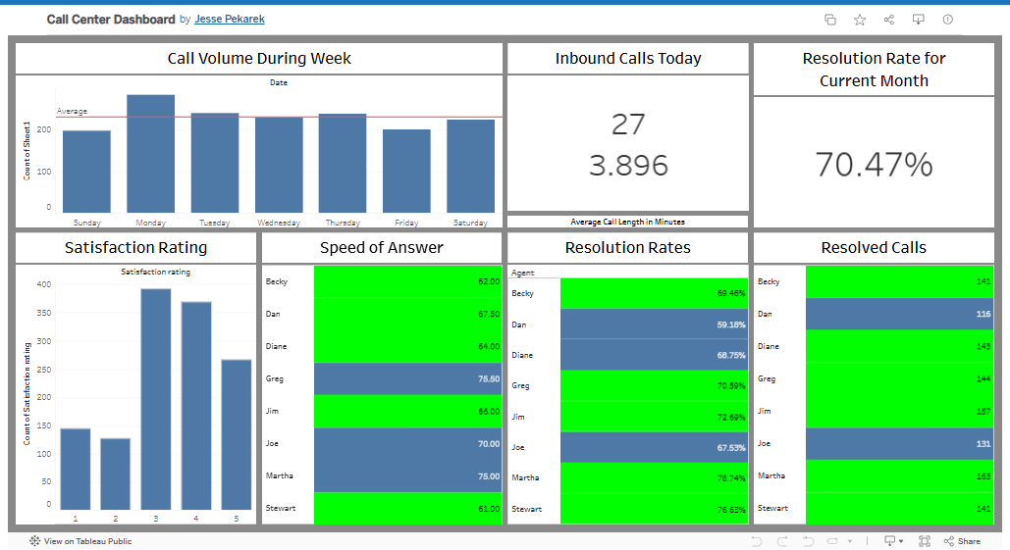The height and width of the screenshot is (550, 1010).
Task: Select Dan's 59.18% Resolution Rates cell
Action: point(654,325)
